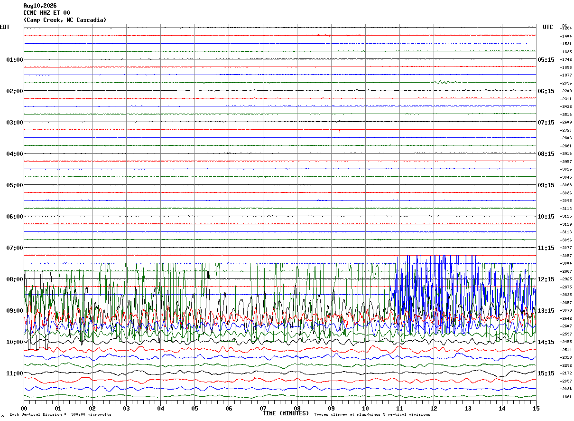Image resolution: width=574 pixels, height=421 pixels.
Task: Select the DC offset value -2657
Action: pyautogui.click(x=565, y=303)
